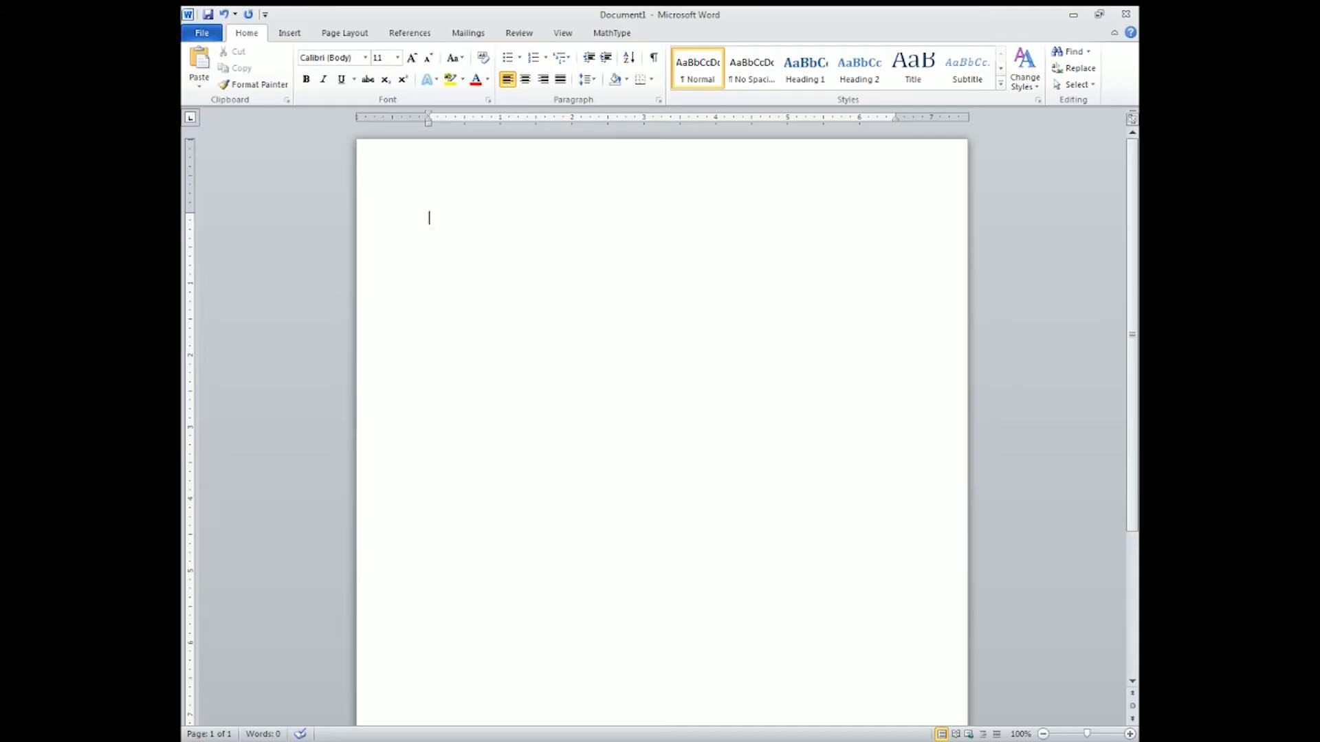Image resolution: width=1320 pixels, height=742 pixels.
Task: Open the font size dropdown
Action: [x=397, y=58]
